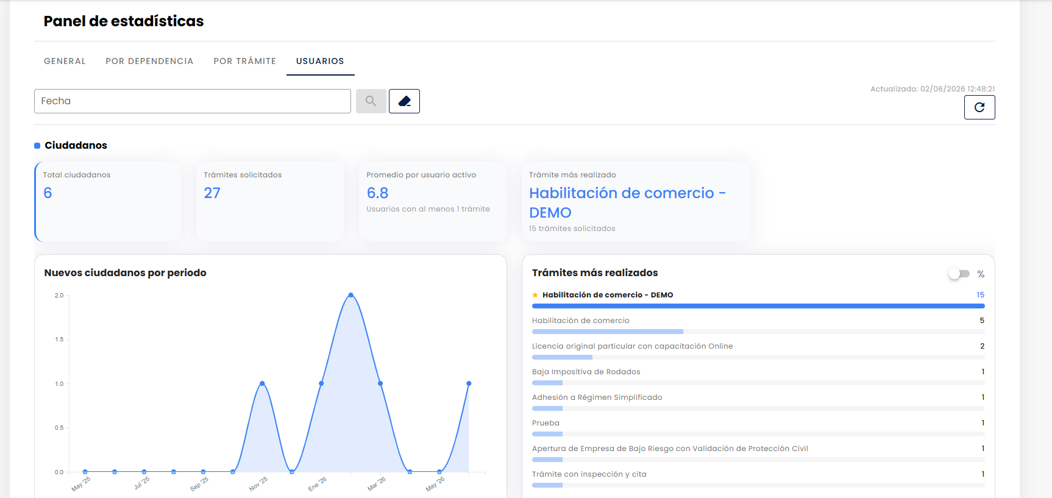Open the Total ciudadanos card

click(108, 201)
